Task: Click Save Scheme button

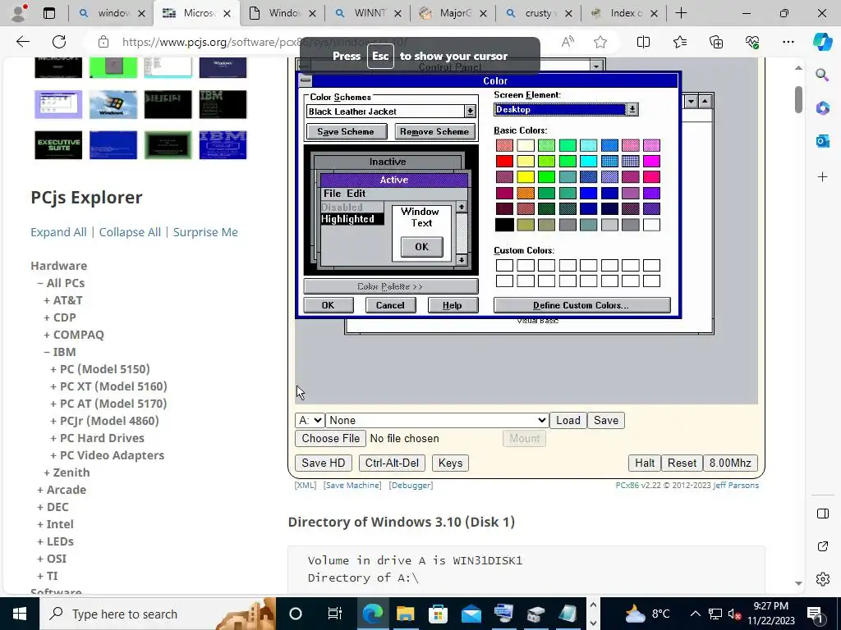Action: point(346,132)
